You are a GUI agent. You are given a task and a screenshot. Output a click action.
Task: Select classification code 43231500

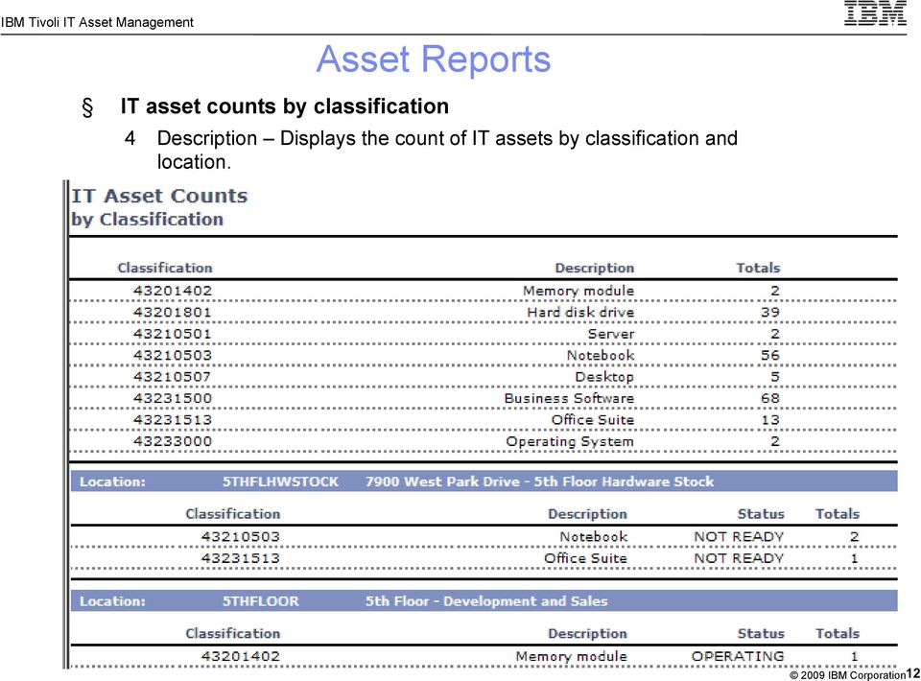click(x=173, y=398)
